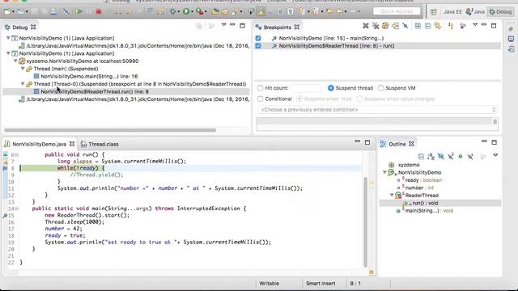Click Collapse All in Breakpoints view
This screenshot has width=518, height=291.
click(428, 26)
